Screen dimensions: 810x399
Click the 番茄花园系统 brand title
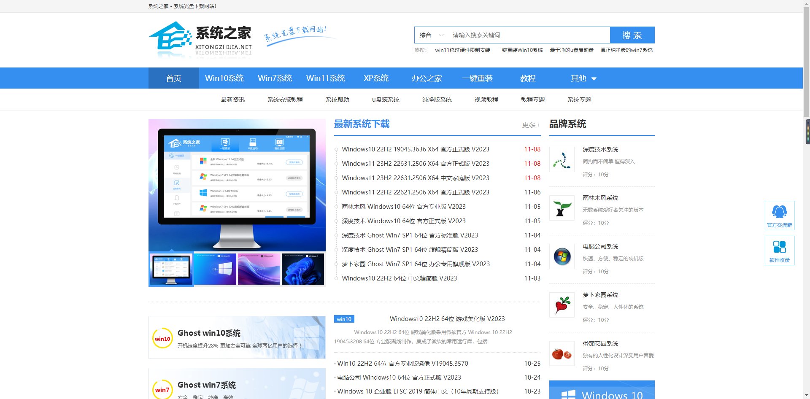click(x=600, y=343)
